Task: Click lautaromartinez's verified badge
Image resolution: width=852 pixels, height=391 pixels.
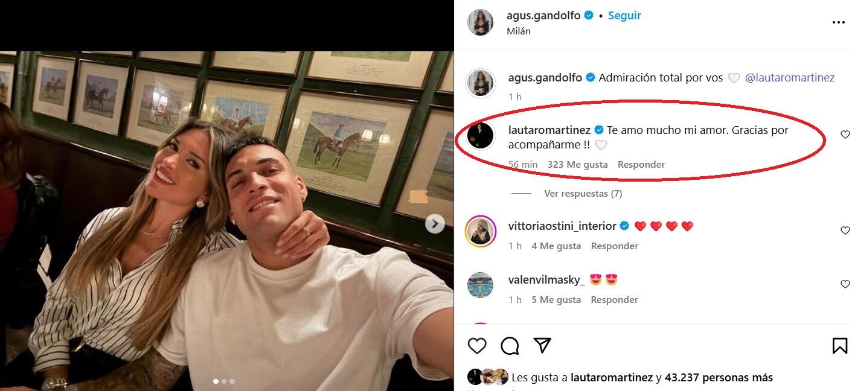Action: (598, 129)
